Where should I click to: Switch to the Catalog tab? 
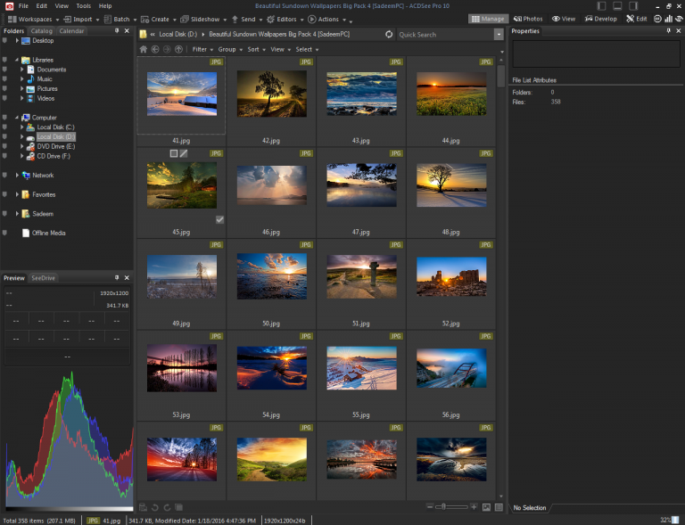[42, 31]
